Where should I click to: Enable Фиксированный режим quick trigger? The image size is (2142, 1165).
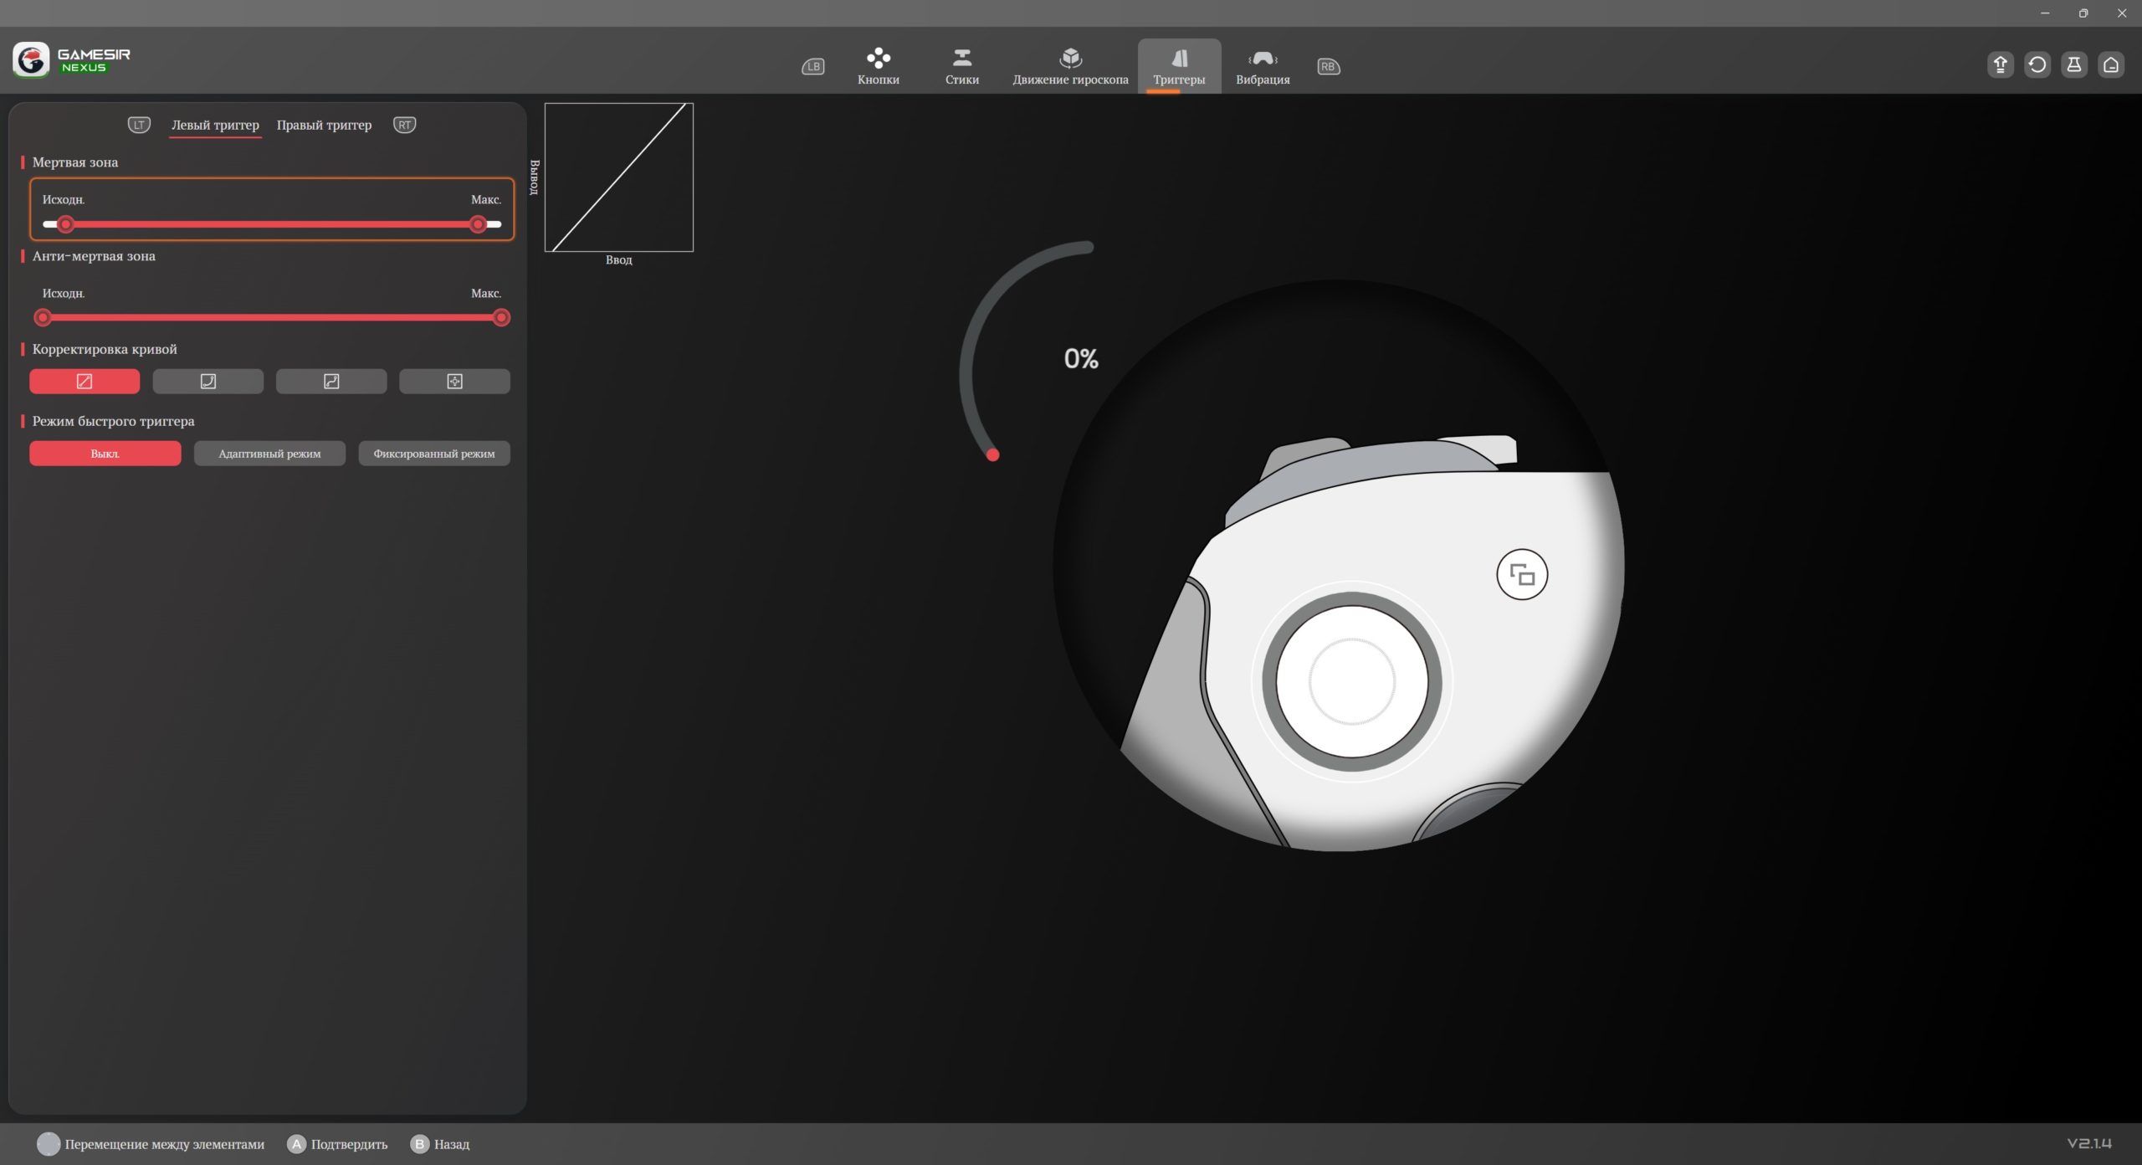click(433, 453)
